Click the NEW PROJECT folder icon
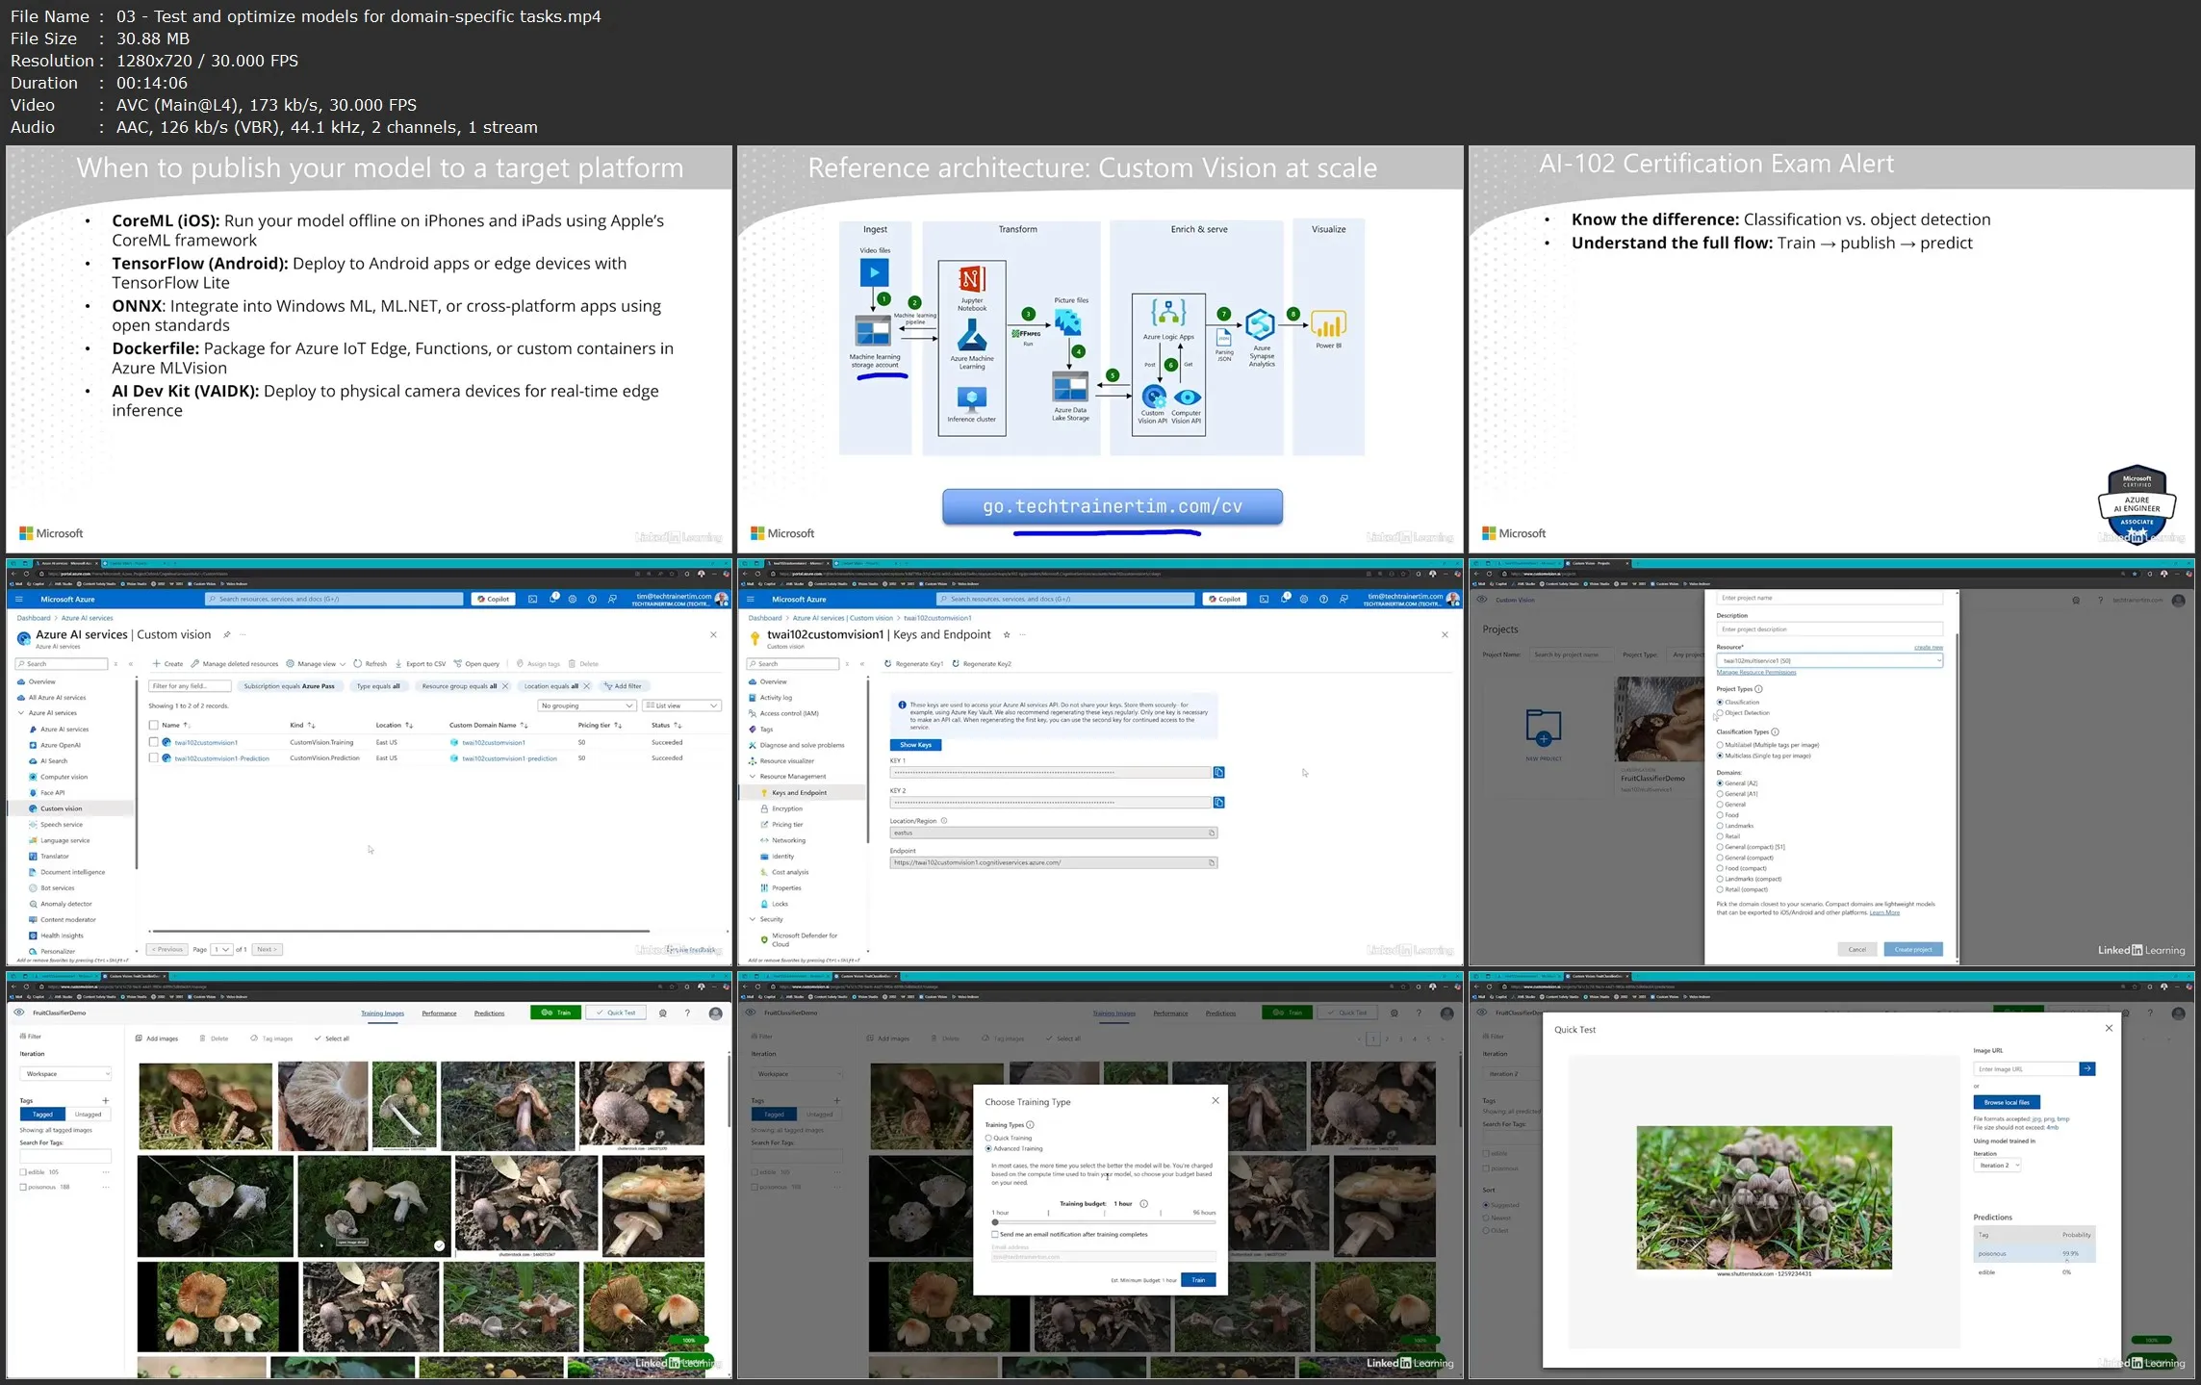2201x1385 pixels. point(1543,727)
